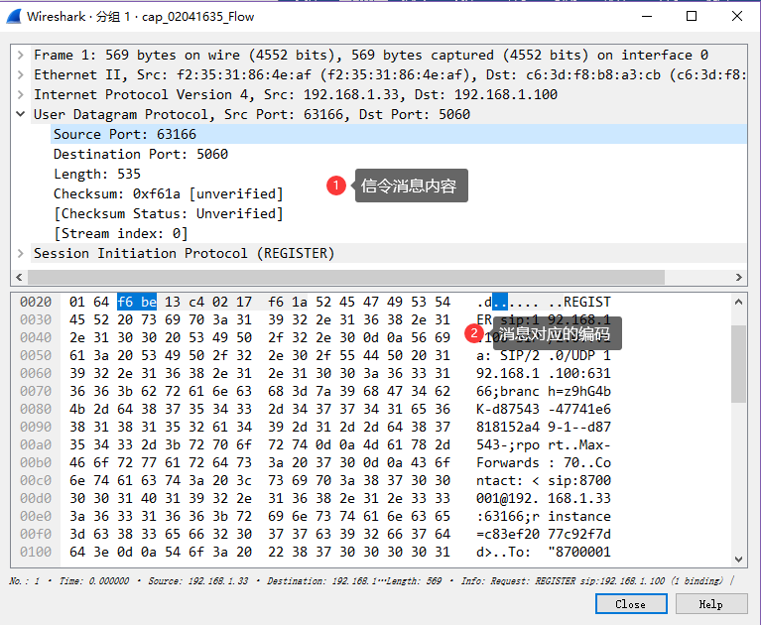The image size is (761, 625).
Task: Click the Help button
Action: (711, 604)
